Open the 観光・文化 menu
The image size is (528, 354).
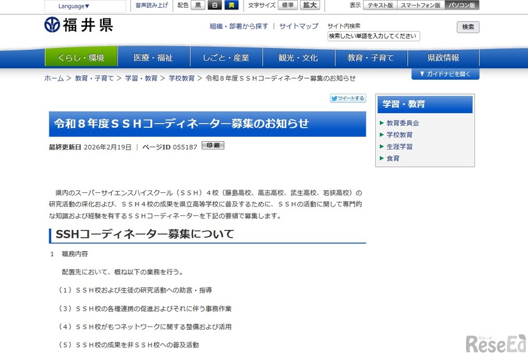299,58
